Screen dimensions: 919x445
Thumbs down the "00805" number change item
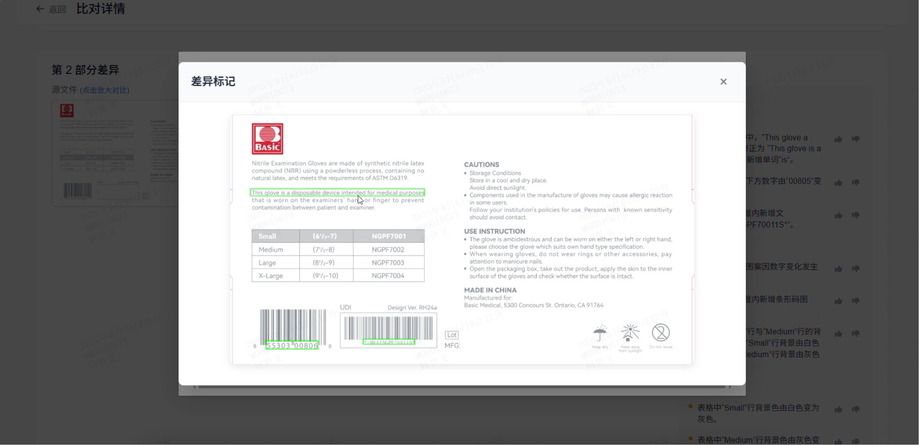pos(856,183)
